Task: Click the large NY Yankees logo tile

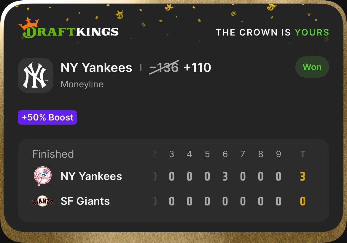Action: click(x=36, y=75)
